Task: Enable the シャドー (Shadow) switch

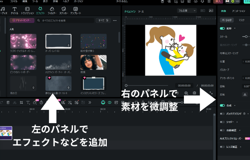Action: (x=222, y=122)
